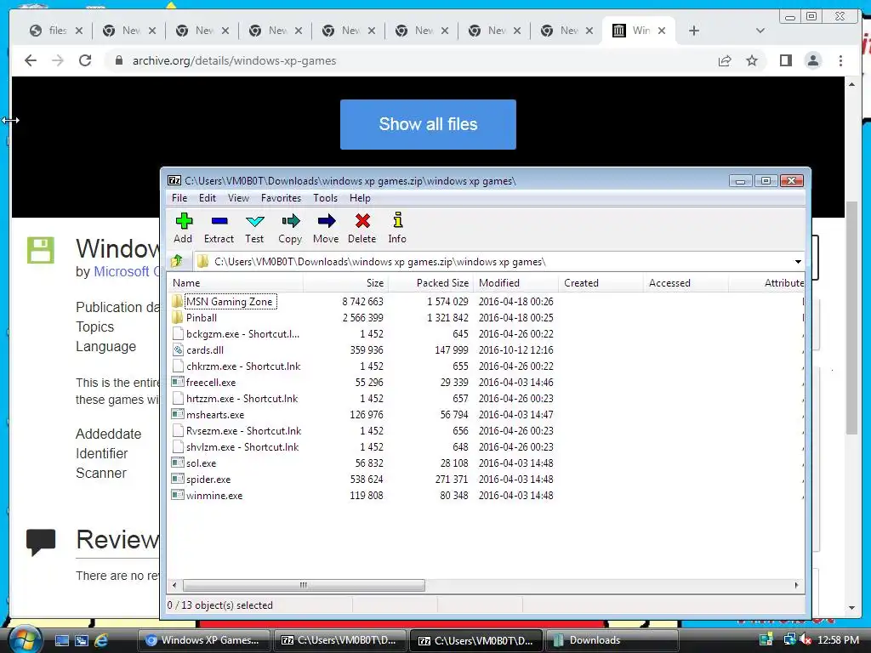Switch to Windows XP Games taskbar button

(x=203, y=640)
